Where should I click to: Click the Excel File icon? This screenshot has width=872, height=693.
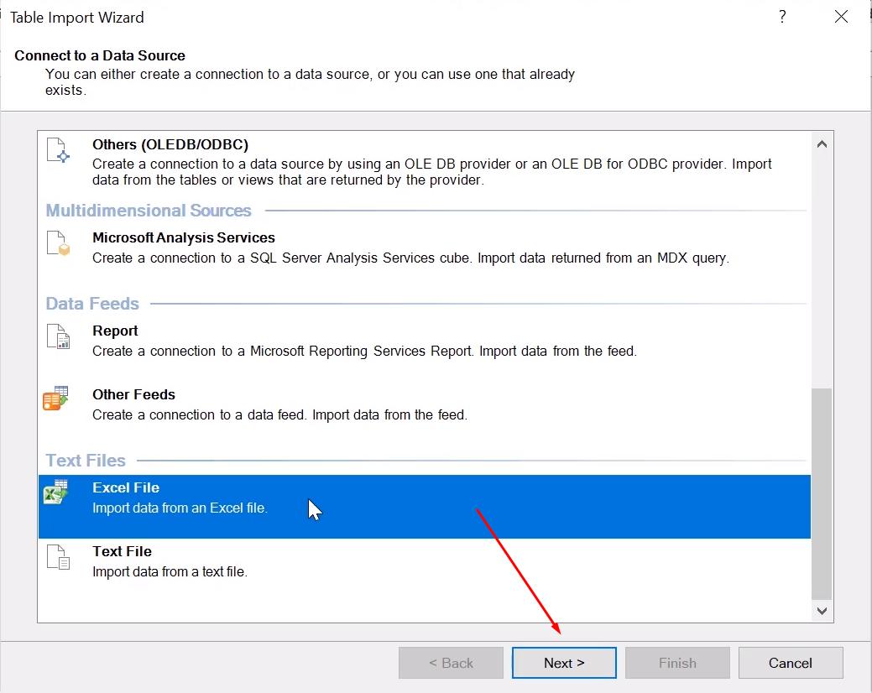click(56, 495)
